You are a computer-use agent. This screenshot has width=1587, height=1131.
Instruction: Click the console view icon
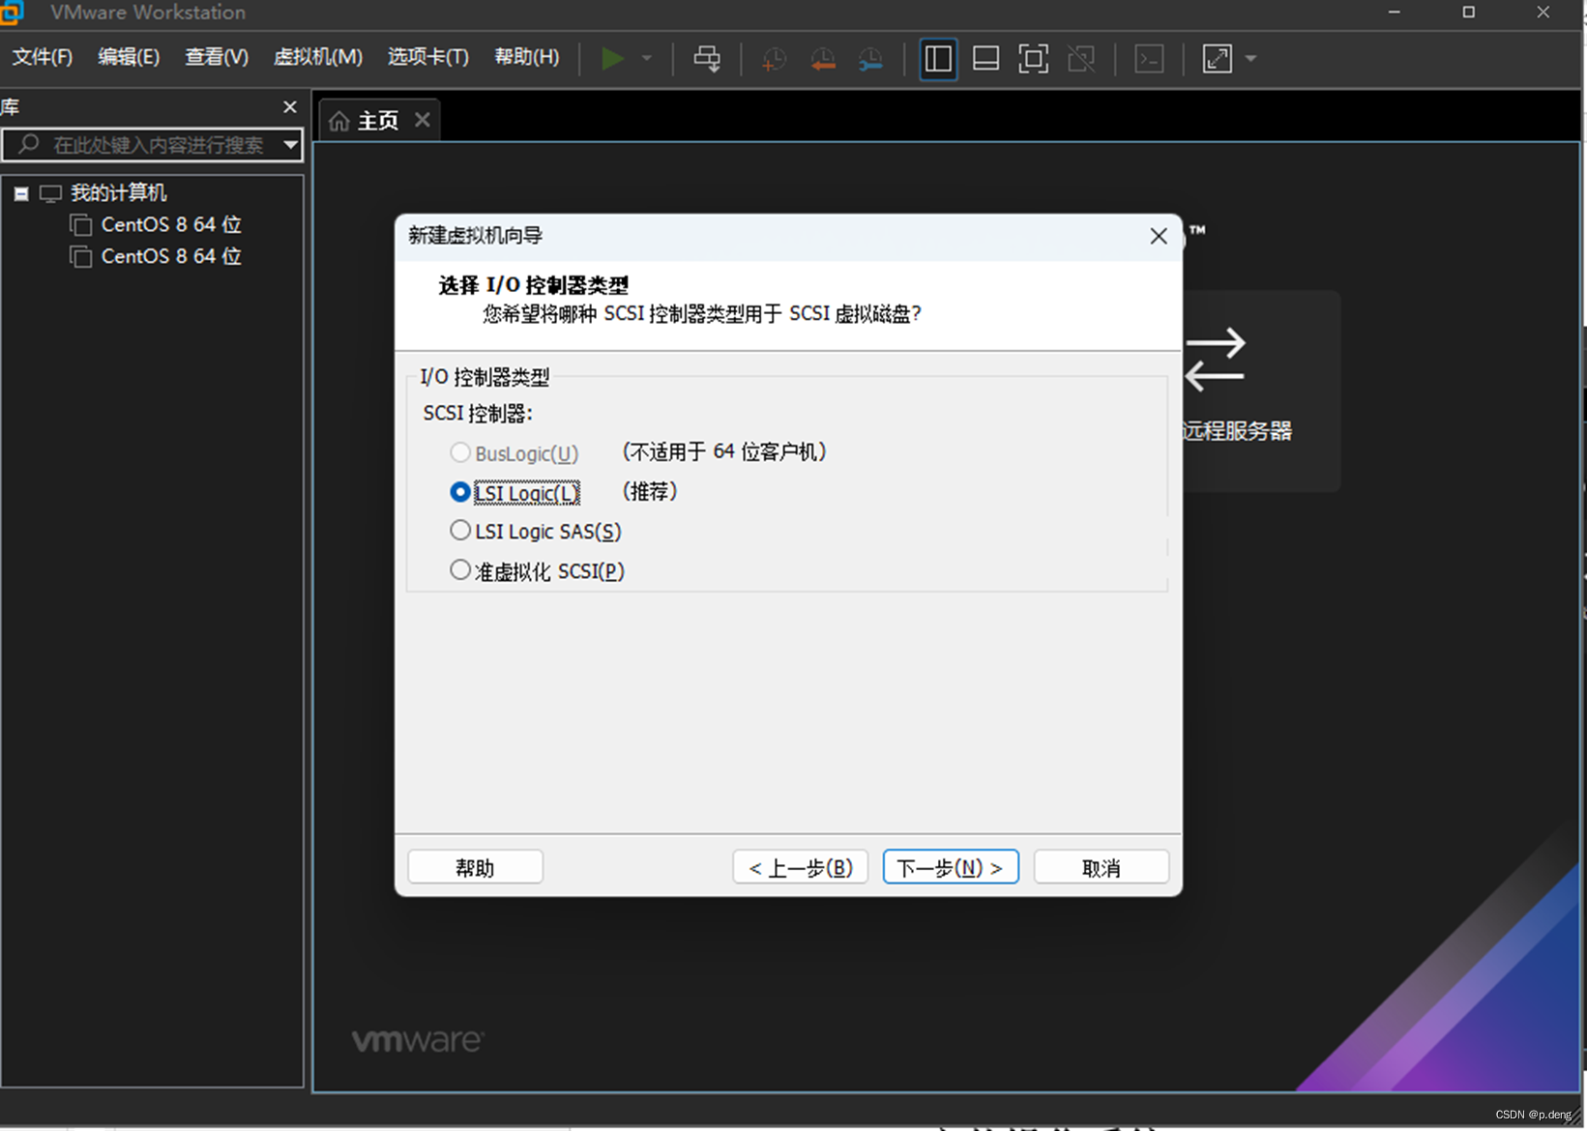tap(1149, 58)
